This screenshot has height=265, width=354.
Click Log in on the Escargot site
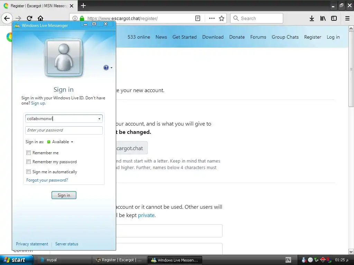[333, 37]
